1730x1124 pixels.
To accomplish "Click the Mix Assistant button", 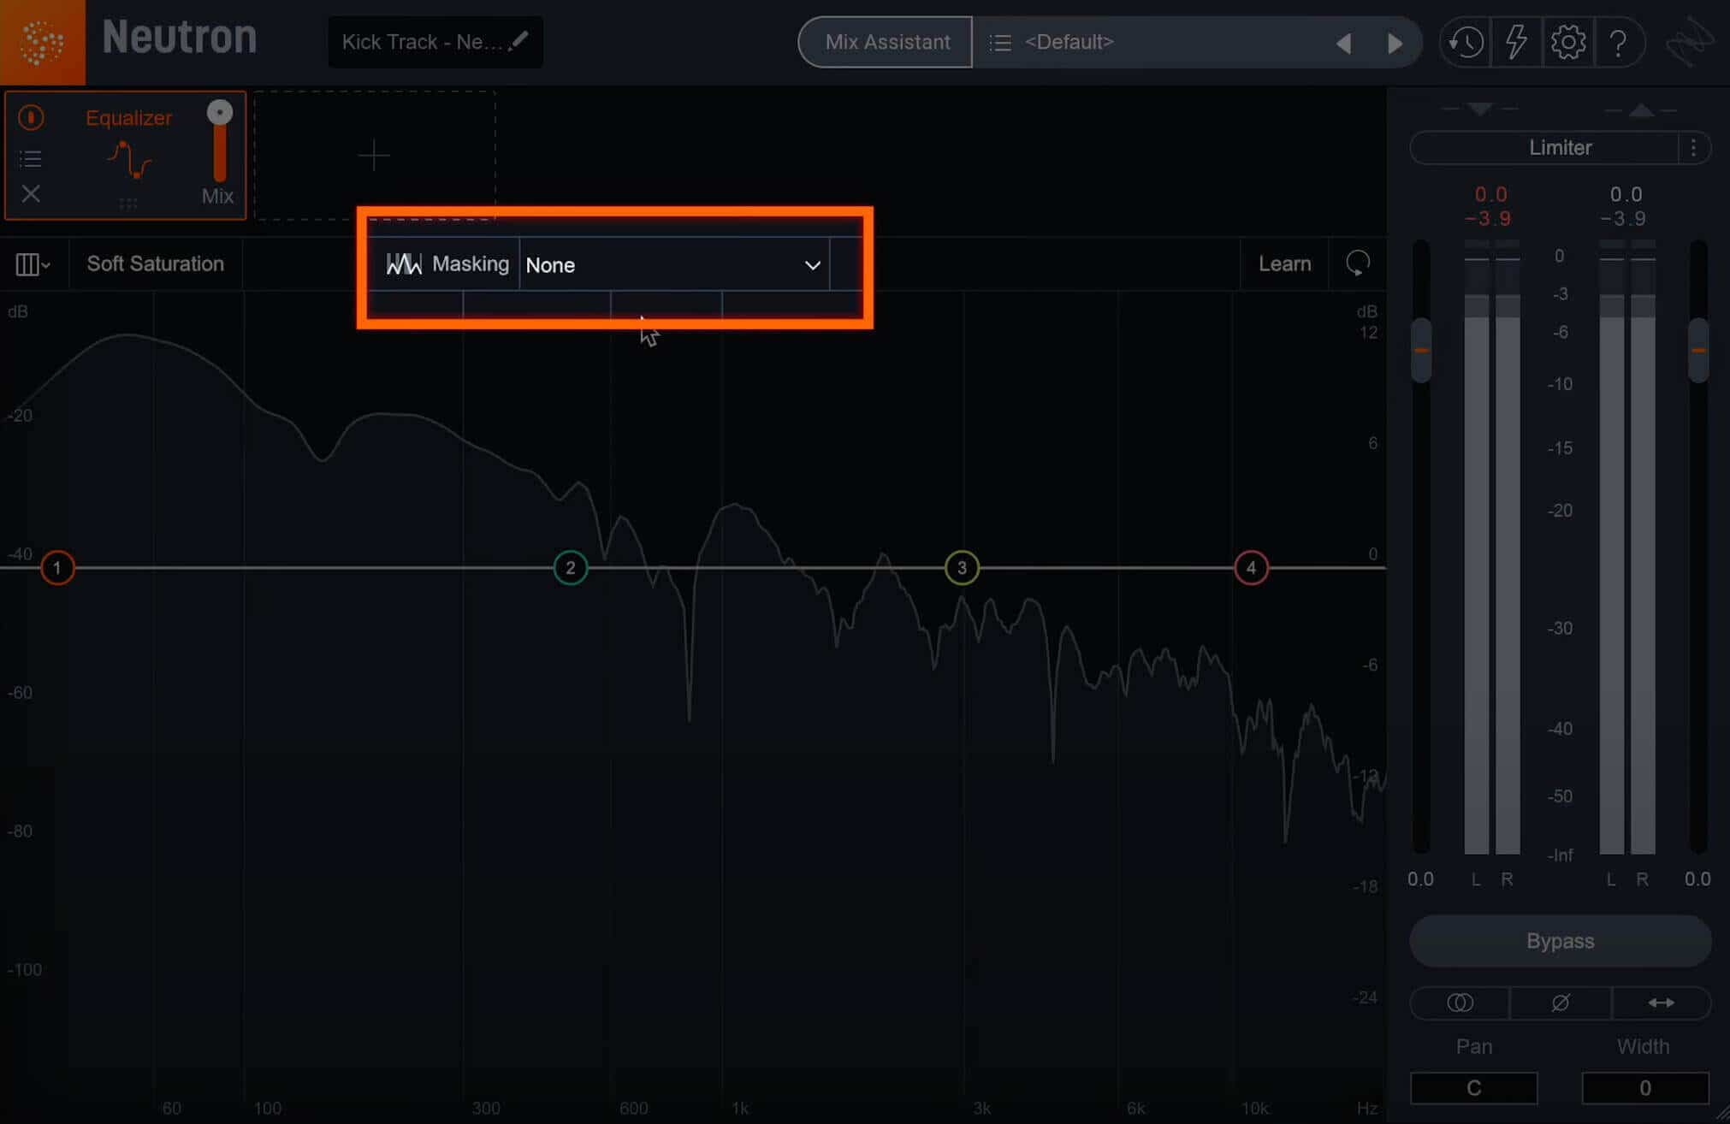I will [886, 42].
